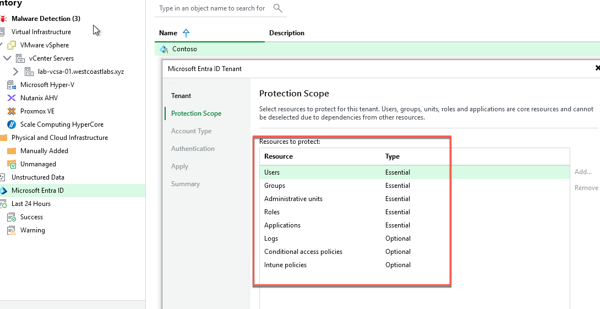This screenshot has width=600, height=309.
Task: Click the Nutanix AHV icon
Action: coord(12,98)
